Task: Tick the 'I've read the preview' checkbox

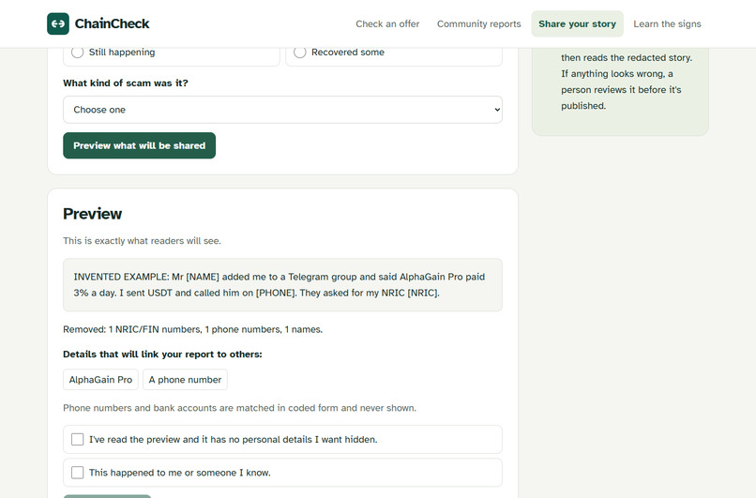Action: tap(77, 439)
